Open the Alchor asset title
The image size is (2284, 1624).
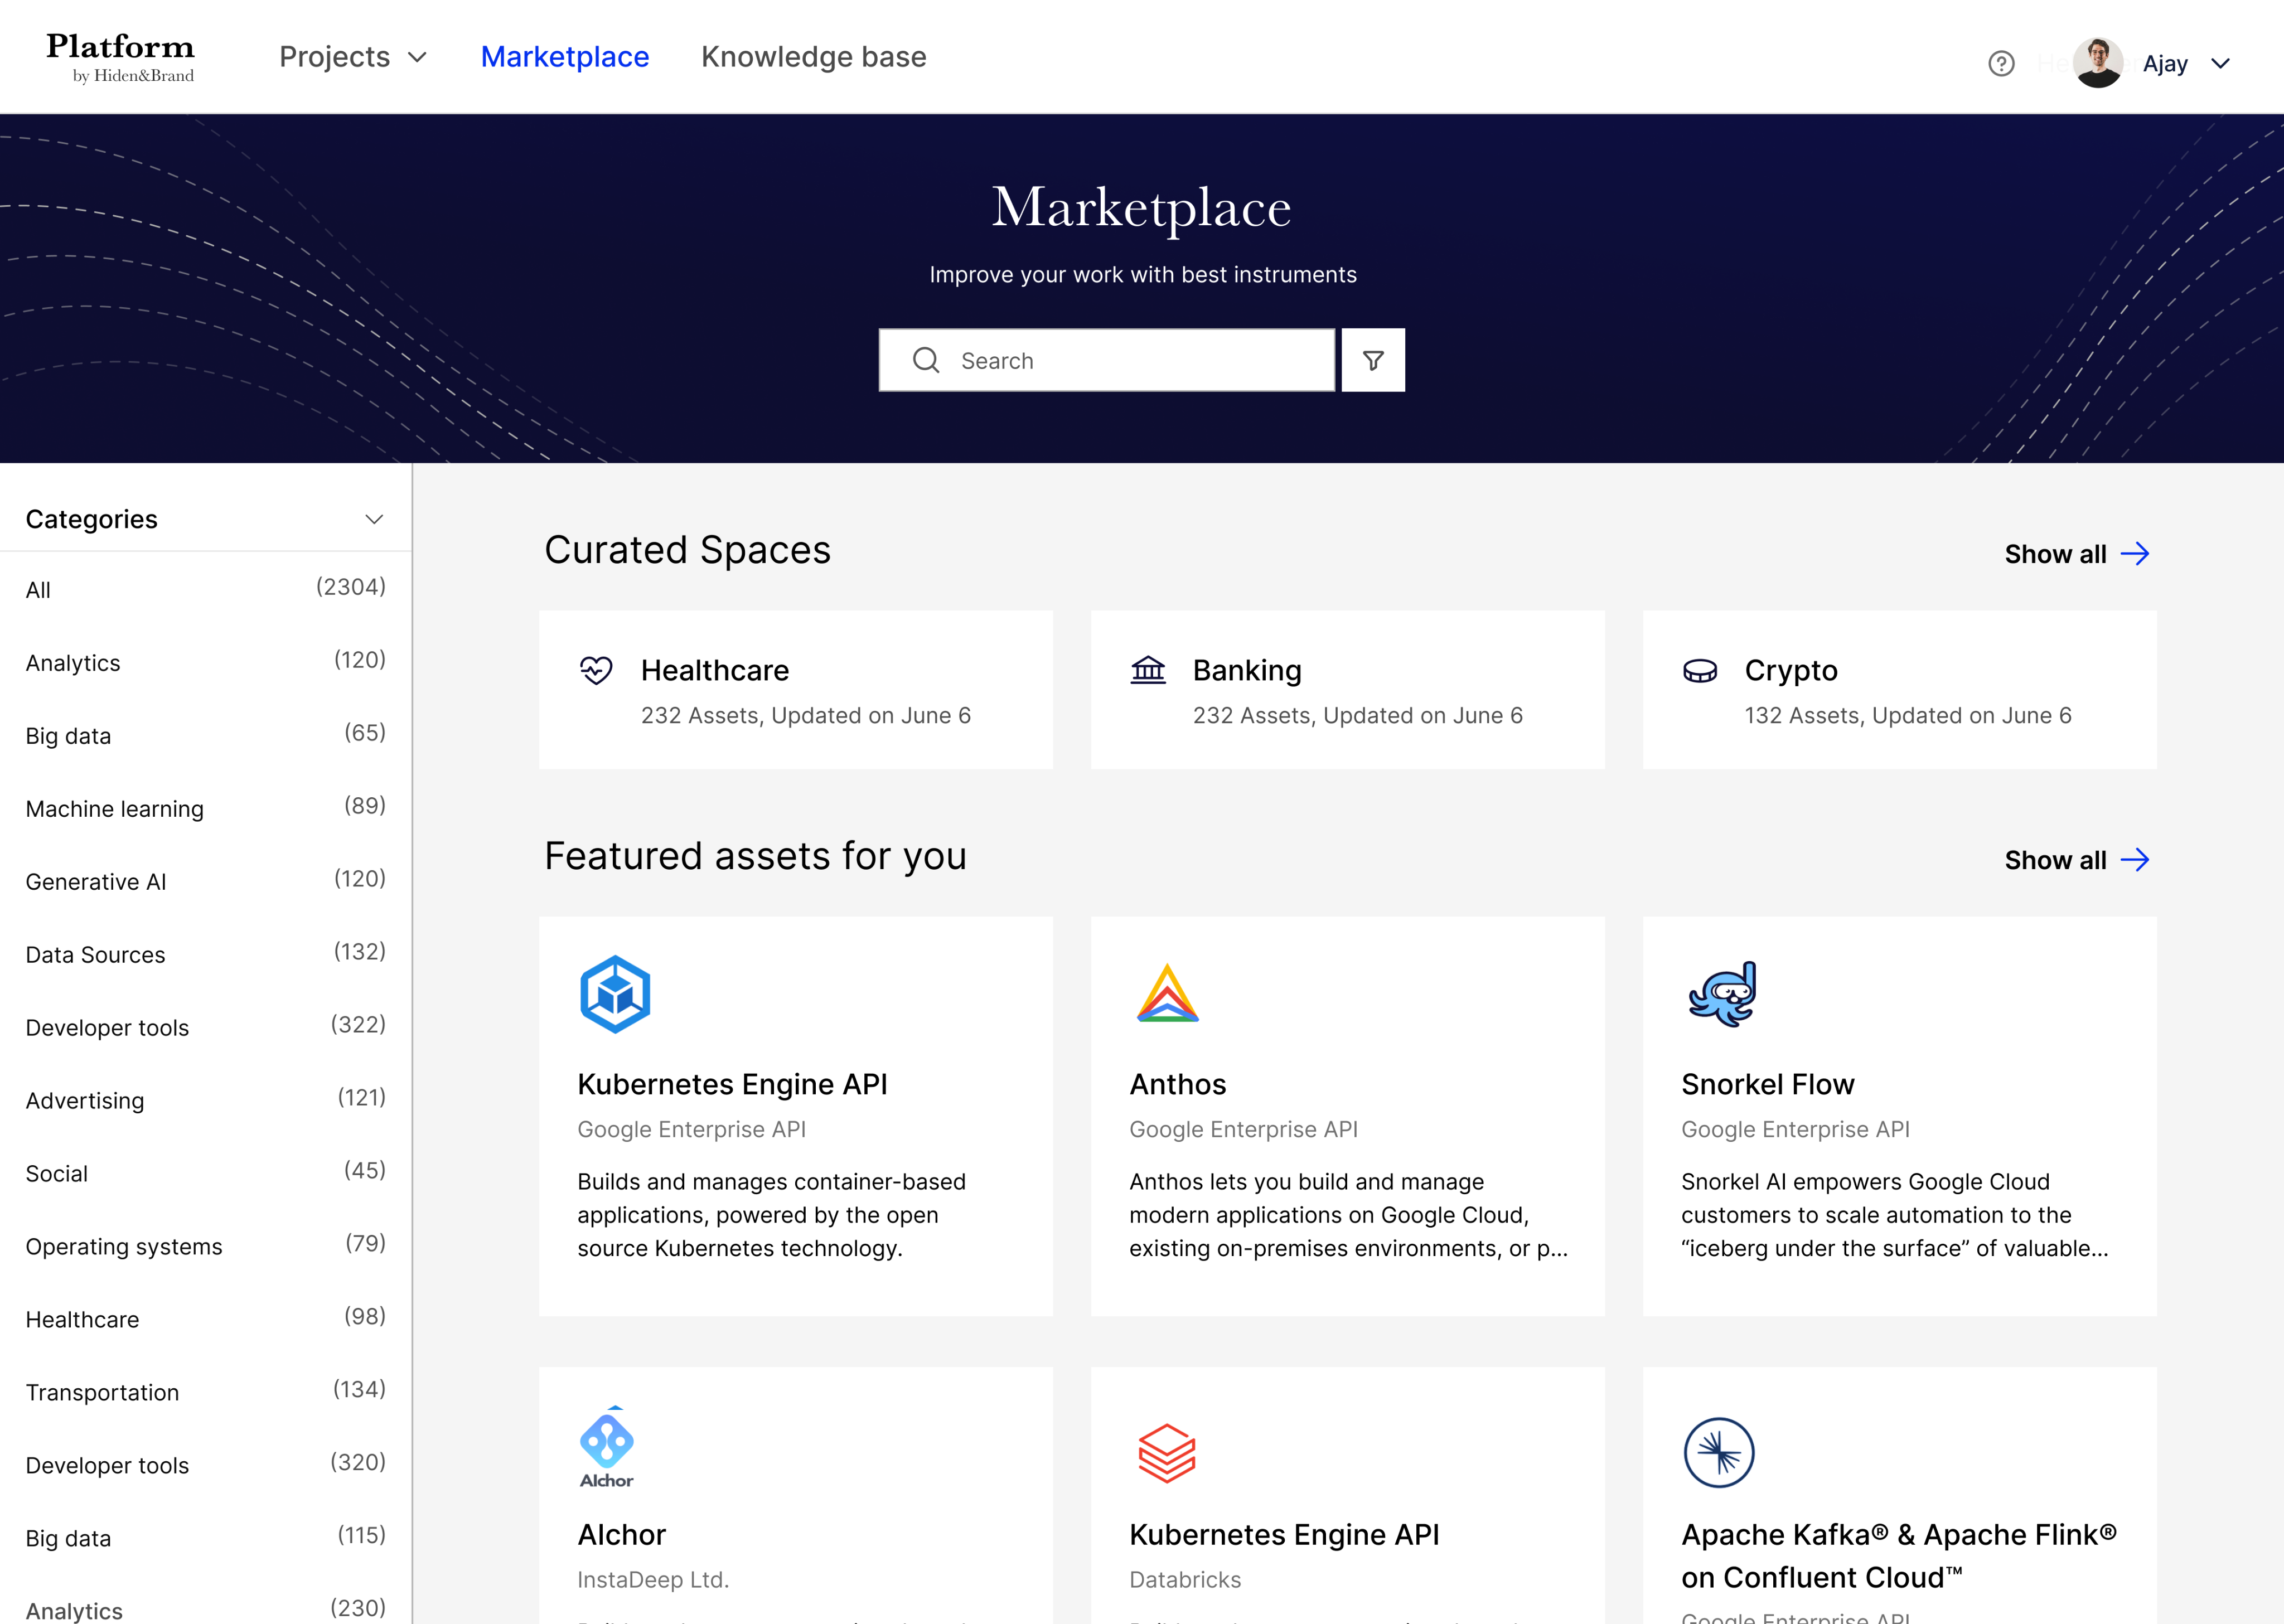pos(621,1534)
